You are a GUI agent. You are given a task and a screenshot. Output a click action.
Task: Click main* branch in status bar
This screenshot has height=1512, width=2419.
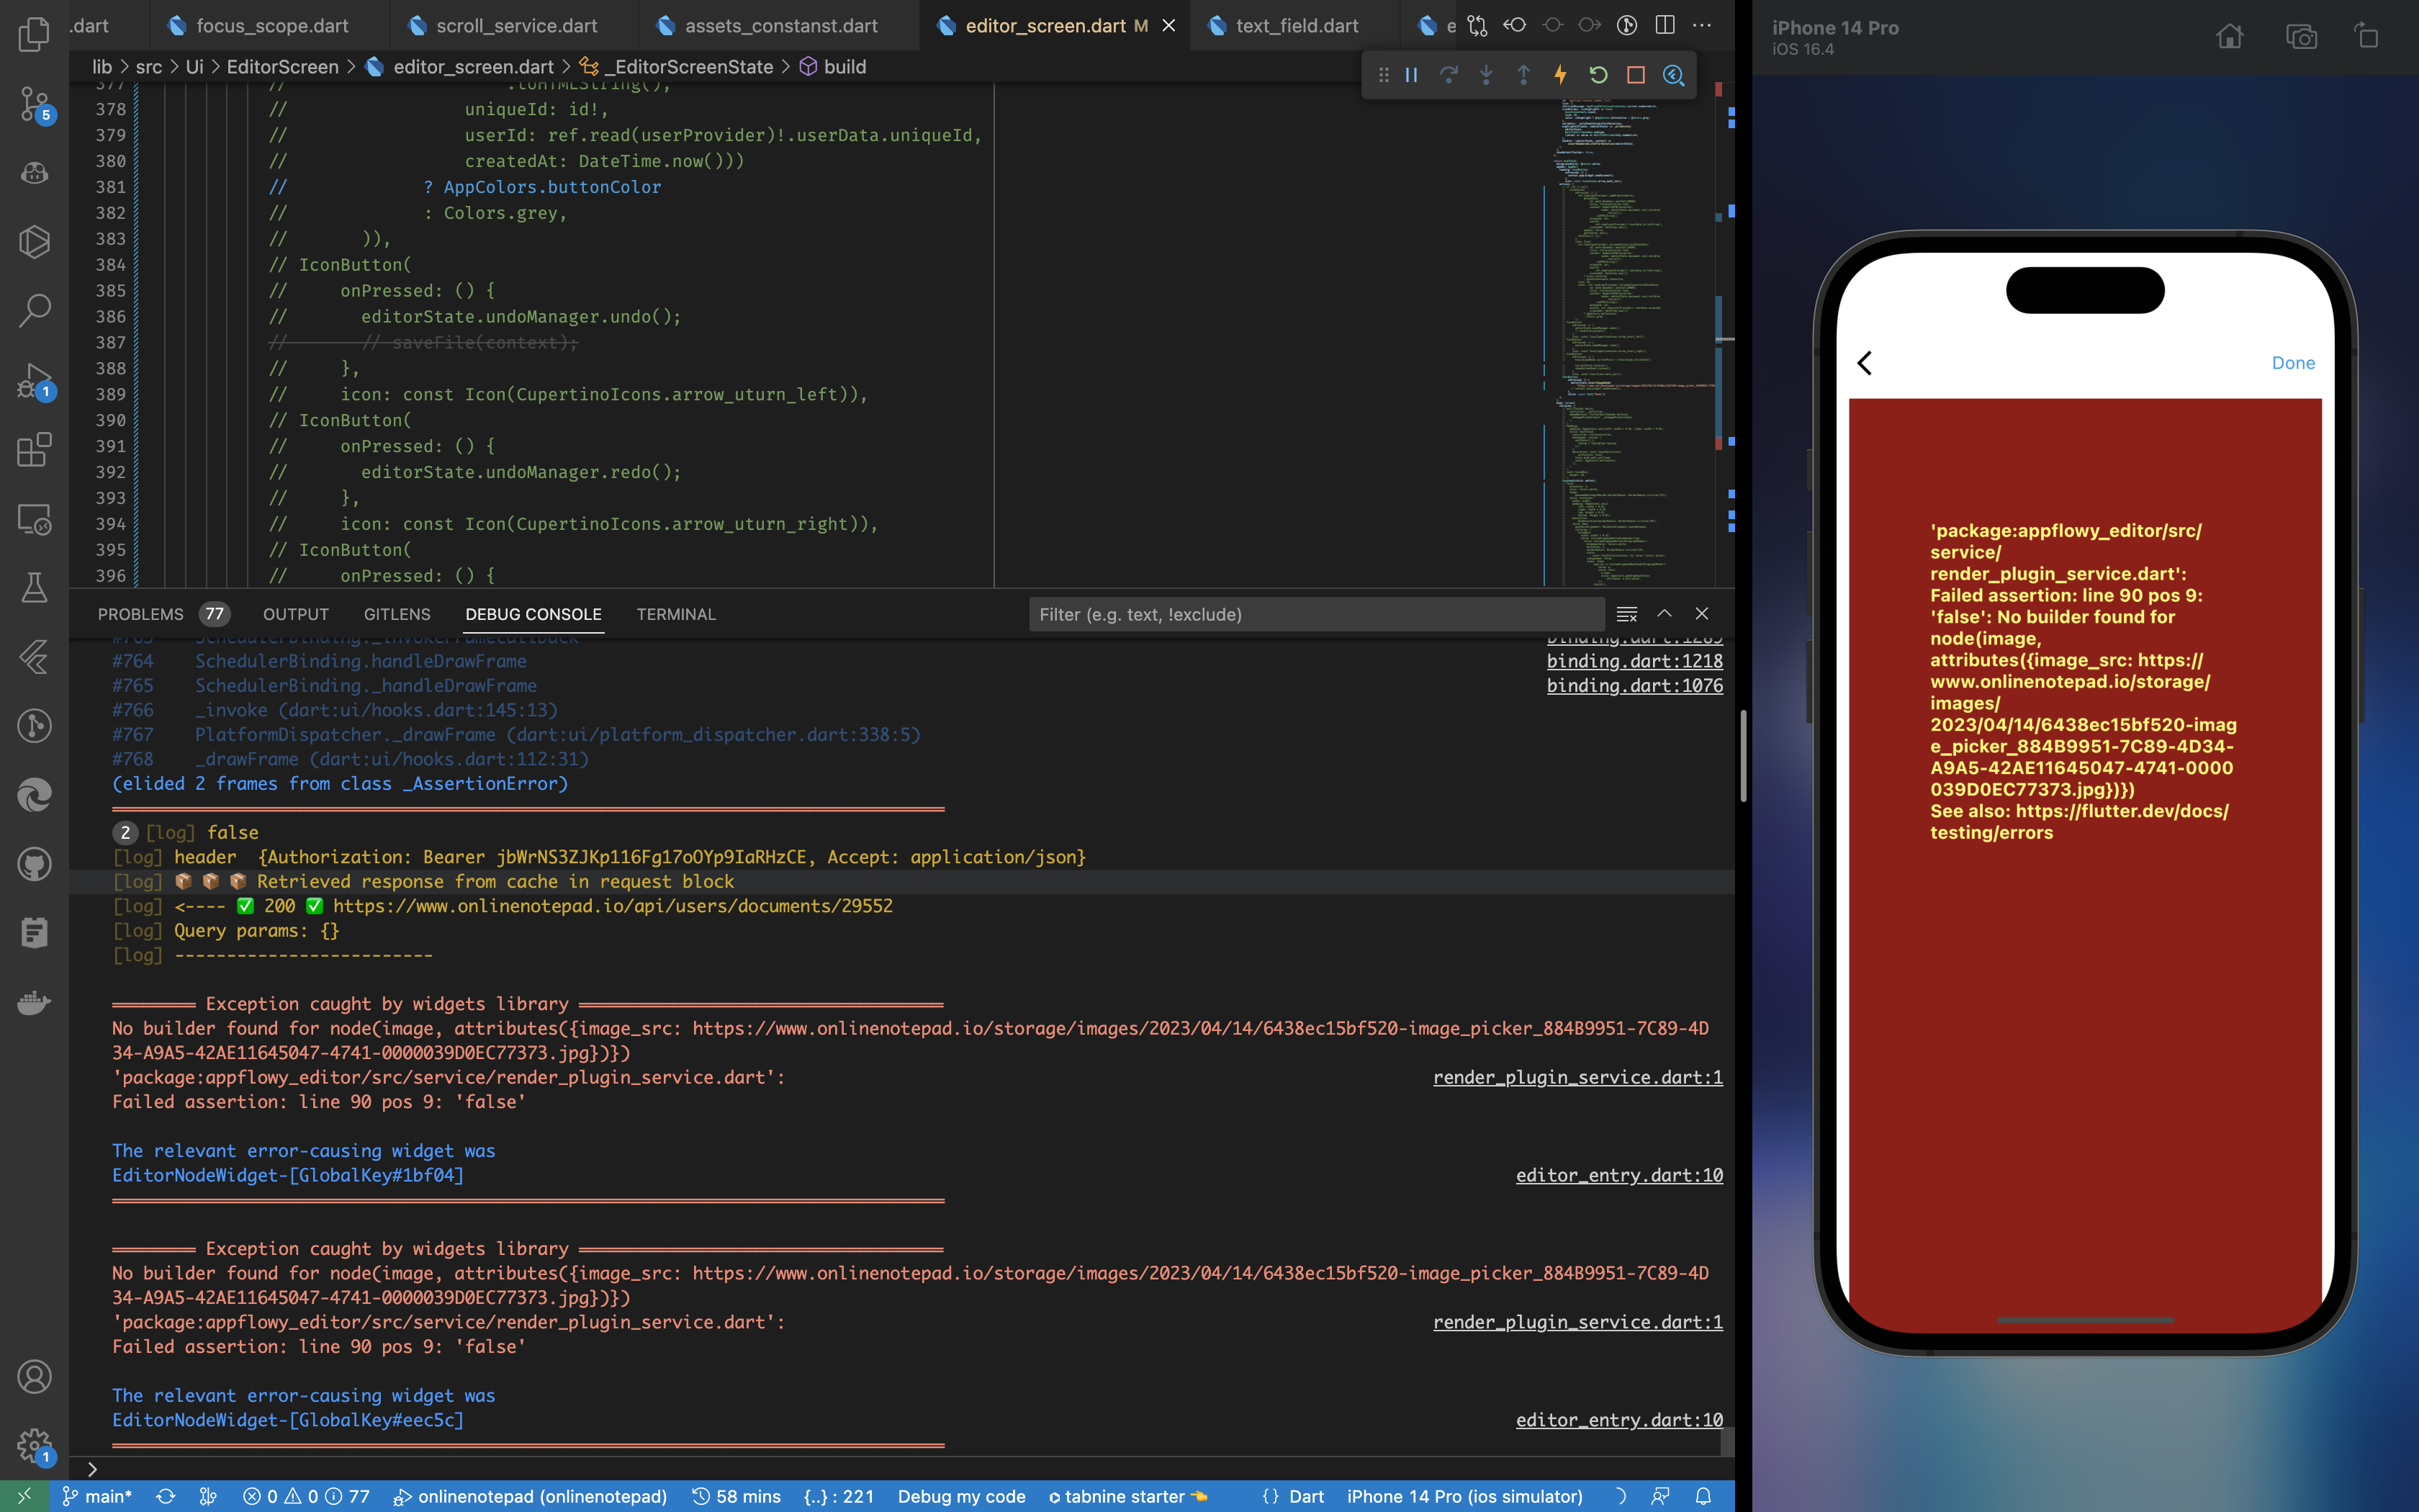pos(97,1497)
